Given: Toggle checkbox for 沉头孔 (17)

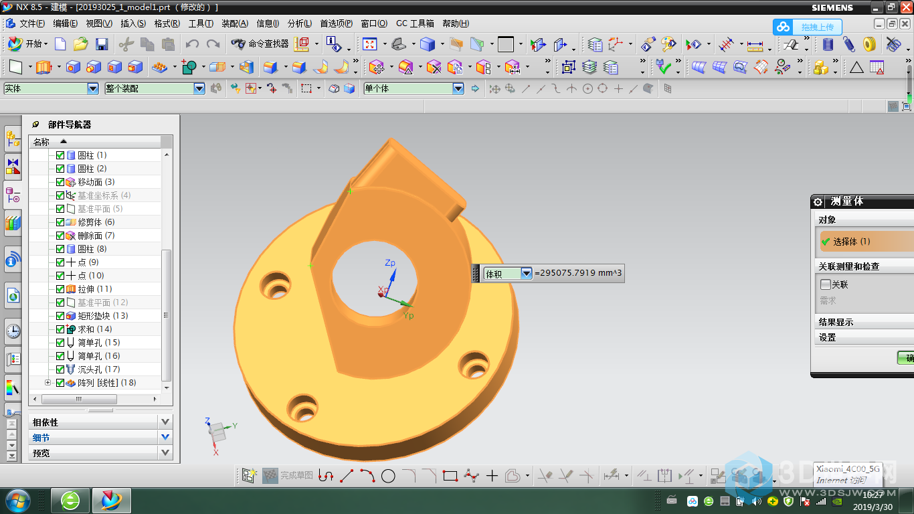Looking at the screenshot, I should pos(60,369).
